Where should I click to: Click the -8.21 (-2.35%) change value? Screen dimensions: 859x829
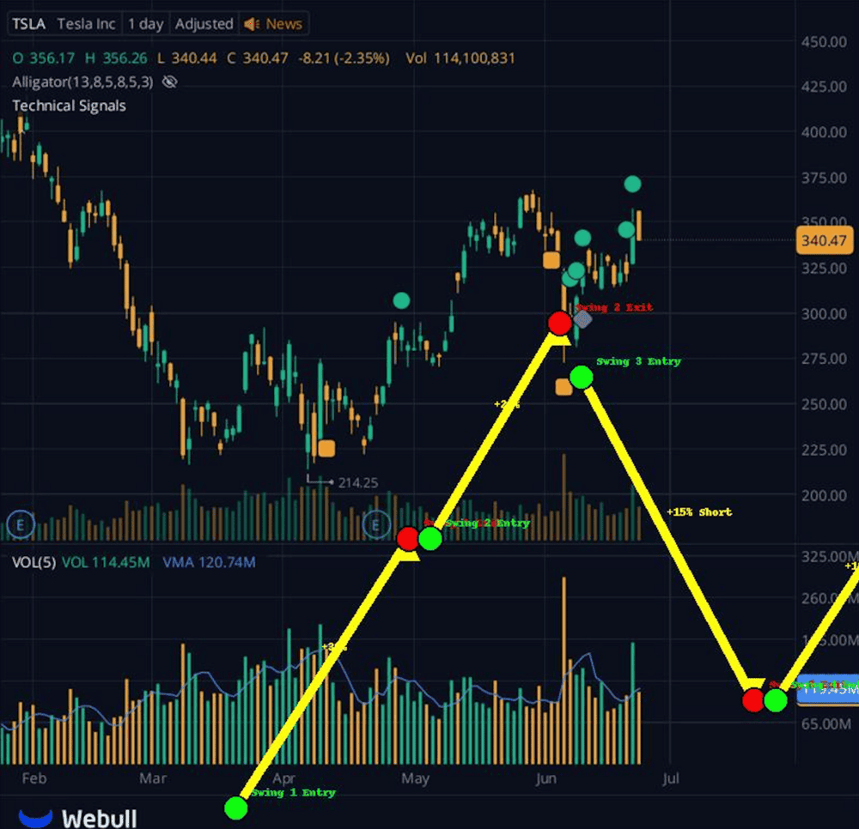point(344,58)
